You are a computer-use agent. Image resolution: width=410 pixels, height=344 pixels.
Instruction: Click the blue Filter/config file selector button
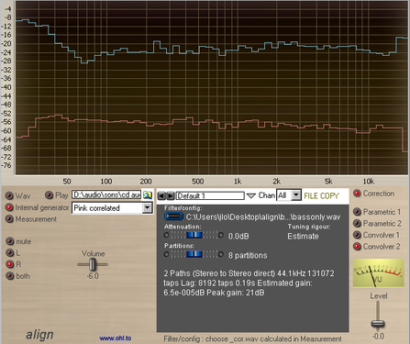(173, 216)
